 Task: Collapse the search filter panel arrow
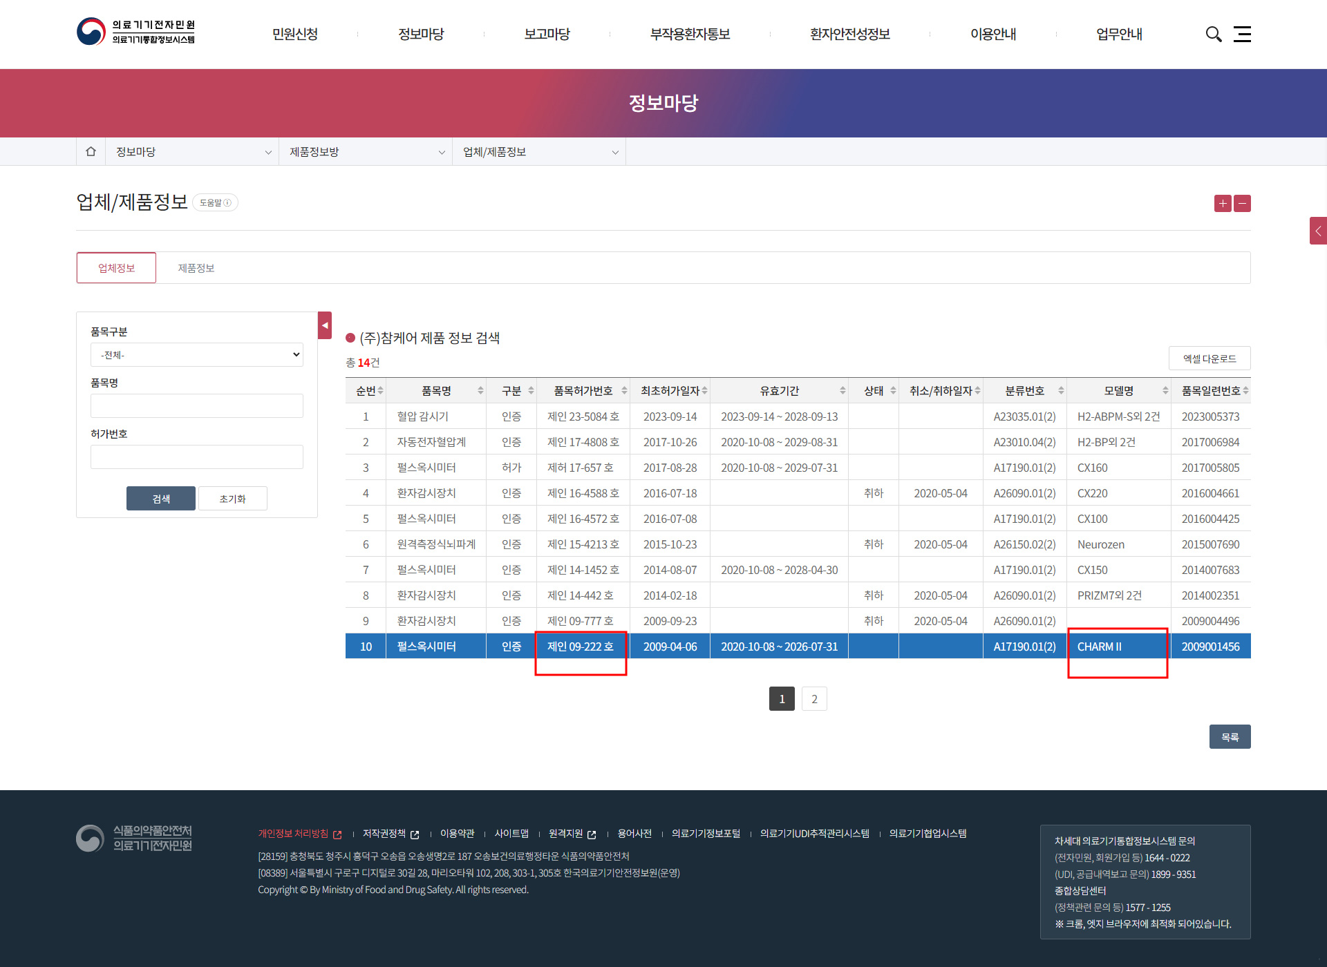click(x=325, y=325)
